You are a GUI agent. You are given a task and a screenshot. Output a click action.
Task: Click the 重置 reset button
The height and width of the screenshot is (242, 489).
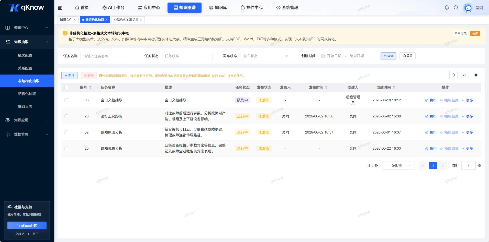407,56
